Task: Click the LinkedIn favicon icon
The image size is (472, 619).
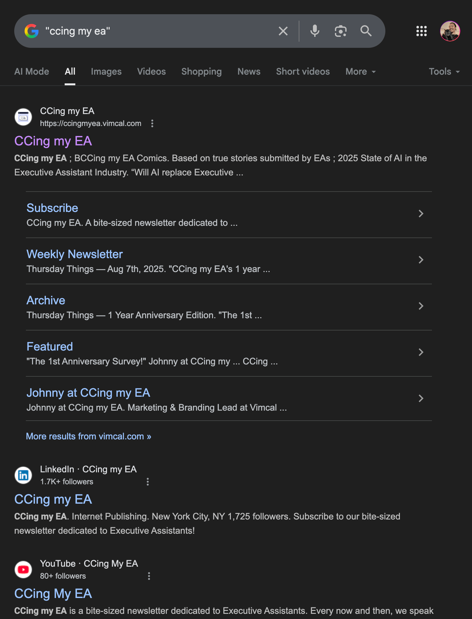Action: pos(23,475)
